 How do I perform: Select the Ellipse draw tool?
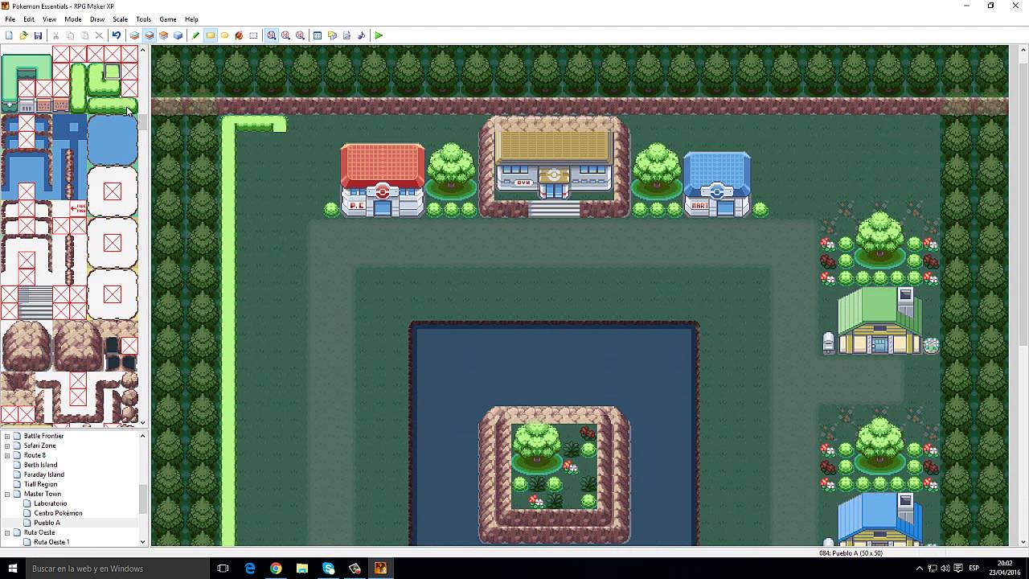pyautogui.click(x=224, y=35)
